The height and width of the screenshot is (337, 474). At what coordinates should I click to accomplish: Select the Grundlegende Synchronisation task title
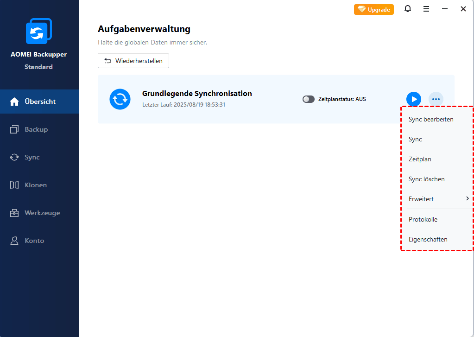197,94
